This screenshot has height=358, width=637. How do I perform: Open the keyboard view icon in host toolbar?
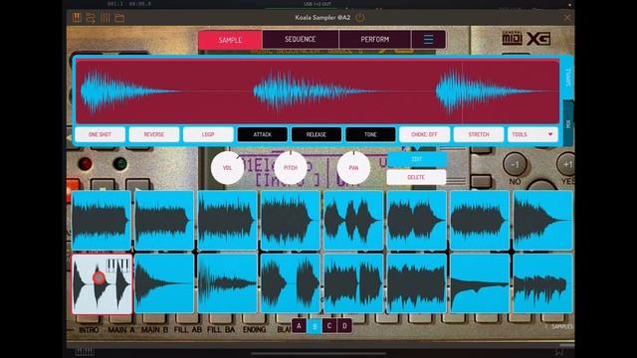click(77, 18)
